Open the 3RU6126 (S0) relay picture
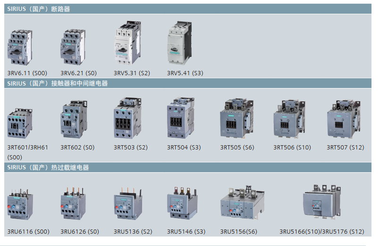The height and width of the screenshot is (246, 380). click(x=73, y=203)
